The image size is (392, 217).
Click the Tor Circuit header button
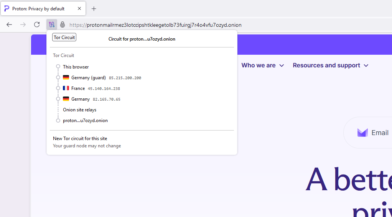point(64,38)
